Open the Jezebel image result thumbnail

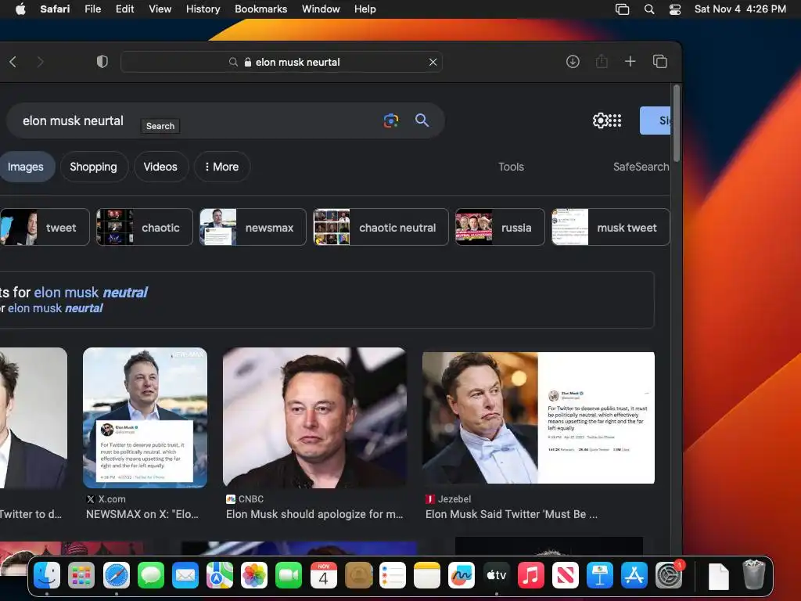coord(538,418)
